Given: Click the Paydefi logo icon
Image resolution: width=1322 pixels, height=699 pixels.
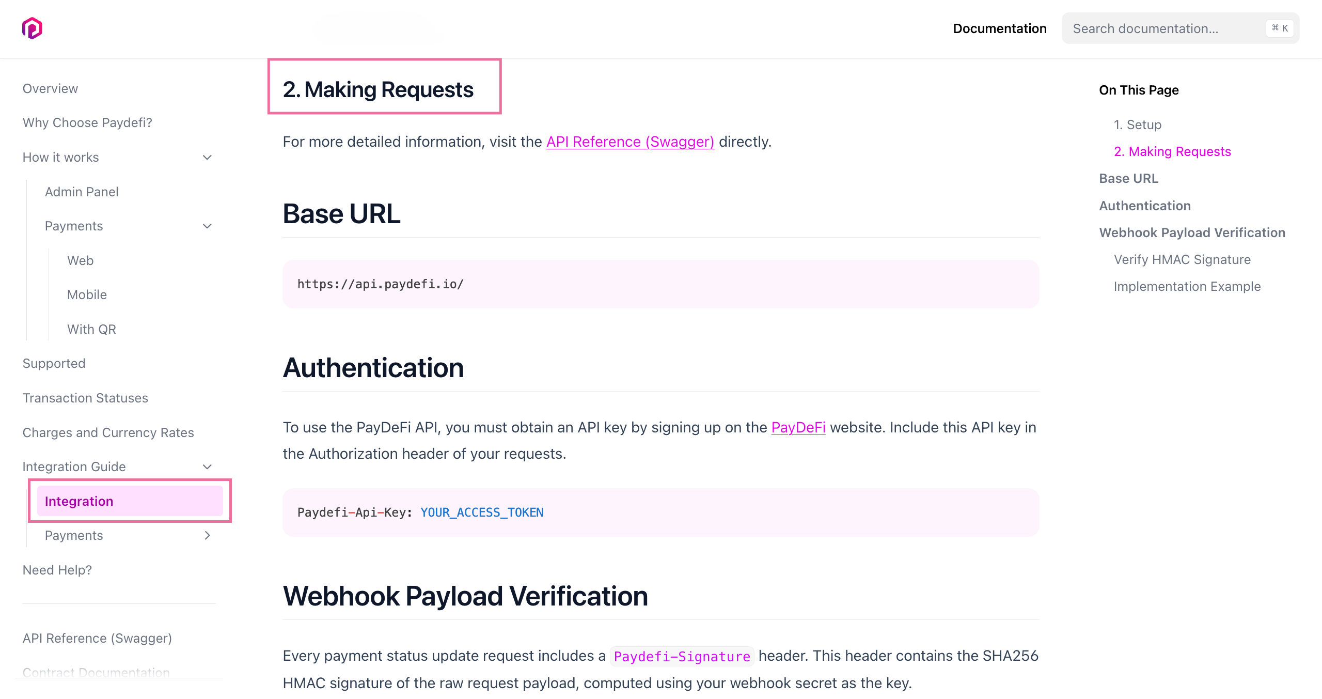Looking at the screenshot, I should (x=32, y=28).
